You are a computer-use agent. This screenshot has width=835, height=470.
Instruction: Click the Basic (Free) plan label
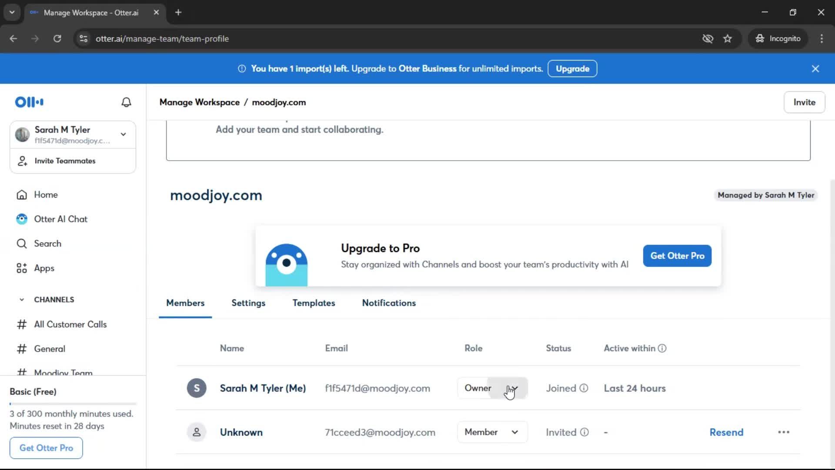click(33, 392)
